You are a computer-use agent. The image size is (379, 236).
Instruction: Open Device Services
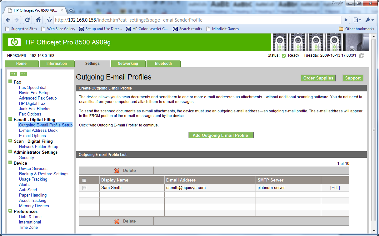coord(33,168)
